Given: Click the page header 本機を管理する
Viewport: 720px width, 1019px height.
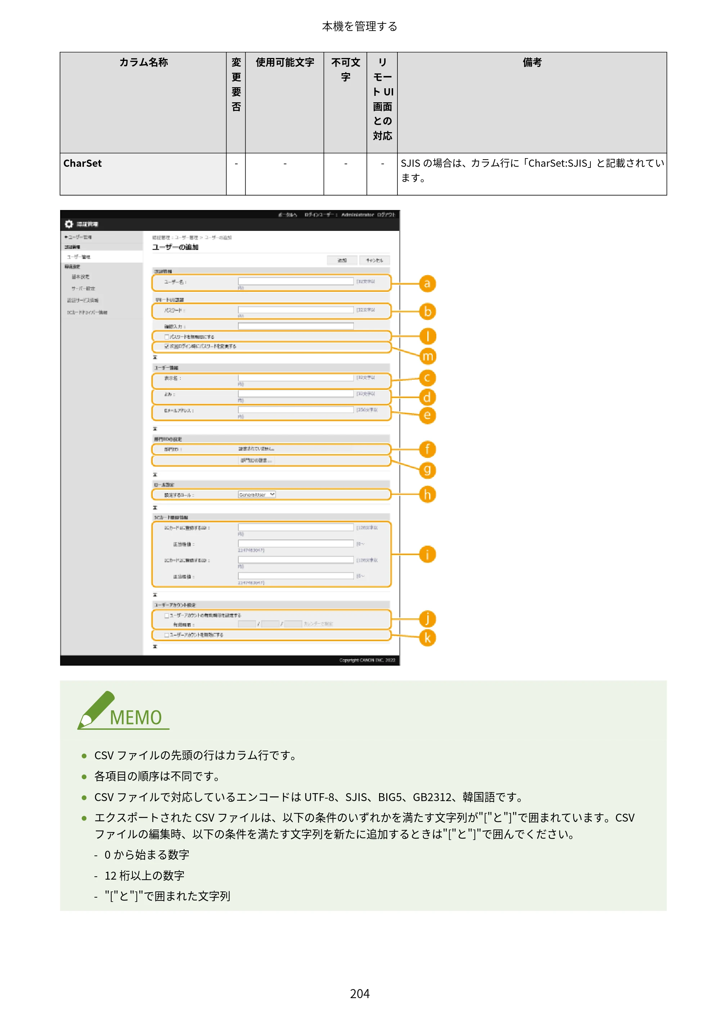Looking at the screenshot, I should click(x=360, y=27).
